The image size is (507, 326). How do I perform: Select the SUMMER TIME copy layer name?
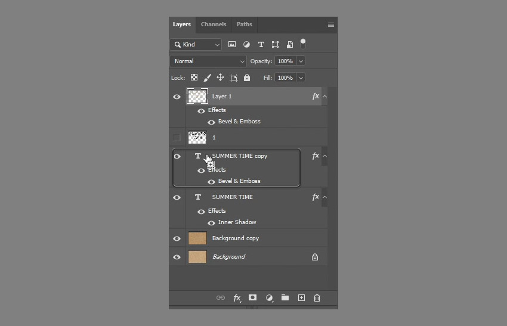coord(240,156)
